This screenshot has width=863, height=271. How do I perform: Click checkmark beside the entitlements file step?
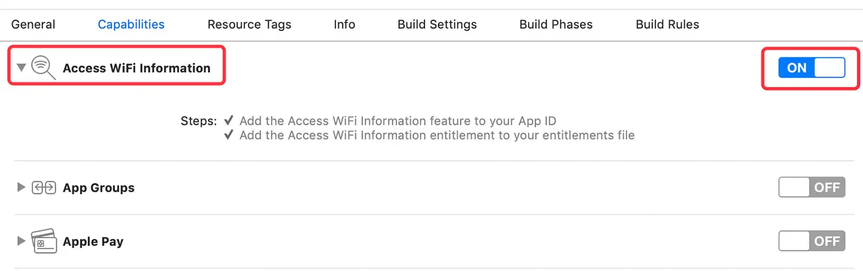click(x=228, y=135)
